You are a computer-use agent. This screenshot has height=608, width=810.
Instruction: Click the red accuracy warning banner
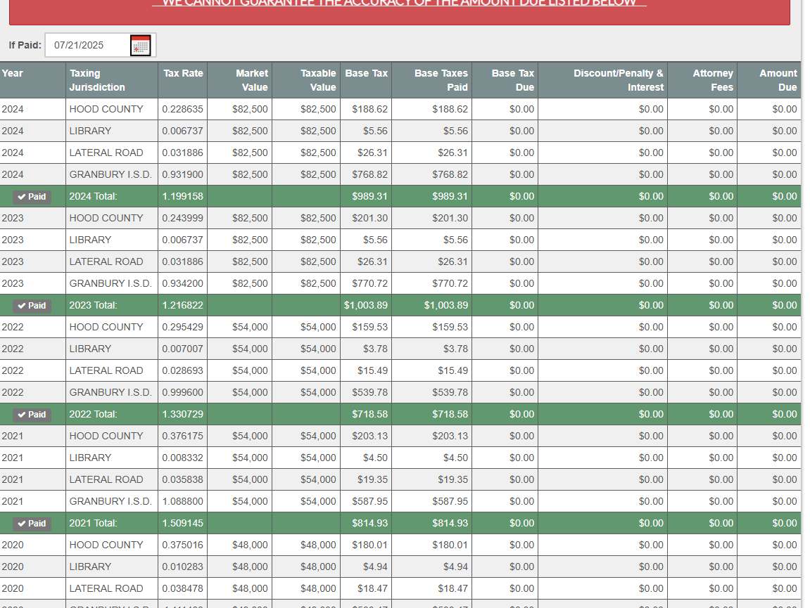pos(399,11)
